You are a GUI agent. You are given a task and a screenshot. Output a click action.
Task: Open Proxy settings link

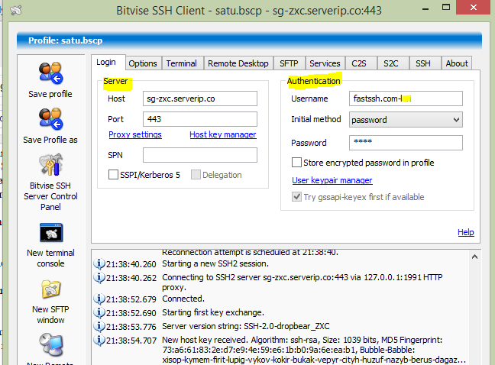[135, 134]
